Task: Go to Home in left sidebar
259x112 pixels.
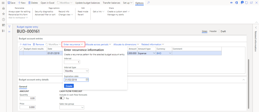Action: pos(3,8)
